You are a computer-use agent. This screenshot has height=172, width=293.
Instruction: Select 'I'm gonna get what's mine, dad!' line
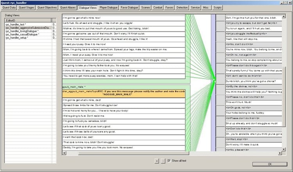tap(124, 100)
